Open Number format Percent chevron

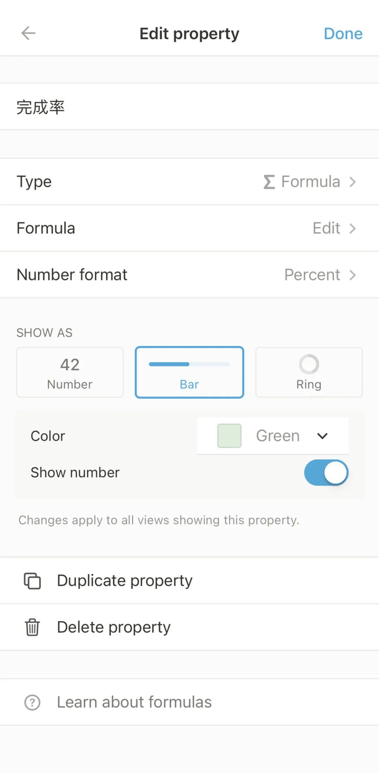(x=353, y=275)
